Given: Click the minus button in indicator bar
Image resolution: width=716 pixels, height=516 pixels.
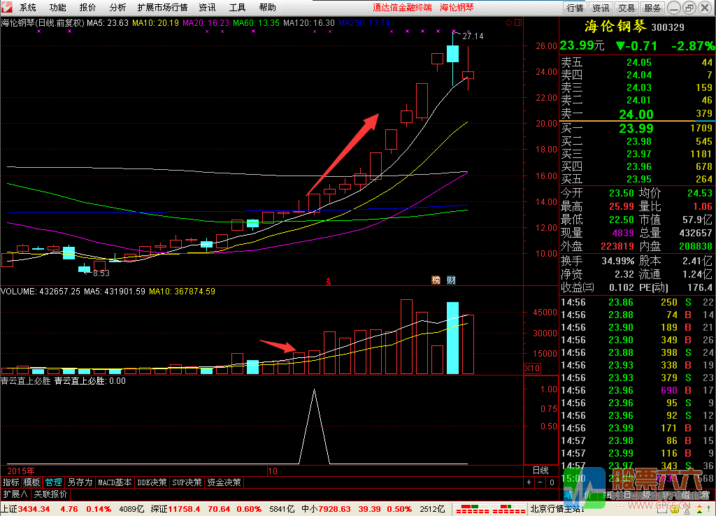Looking at the screenshot, I should click(x=540, y=482).
